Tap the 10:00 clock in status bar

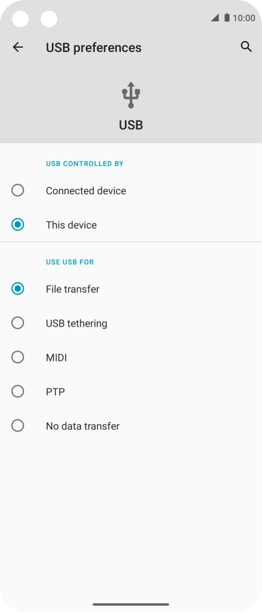[x=244, y=18]
